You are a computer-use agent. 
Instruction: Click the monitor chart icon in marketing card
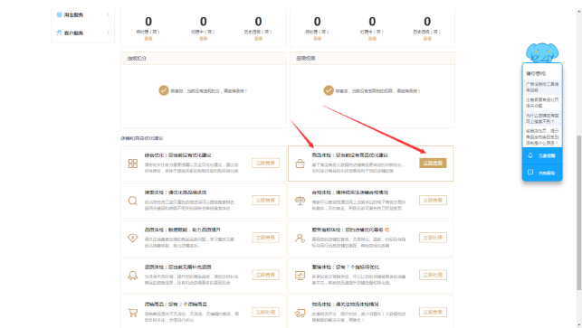coord(300,276)
